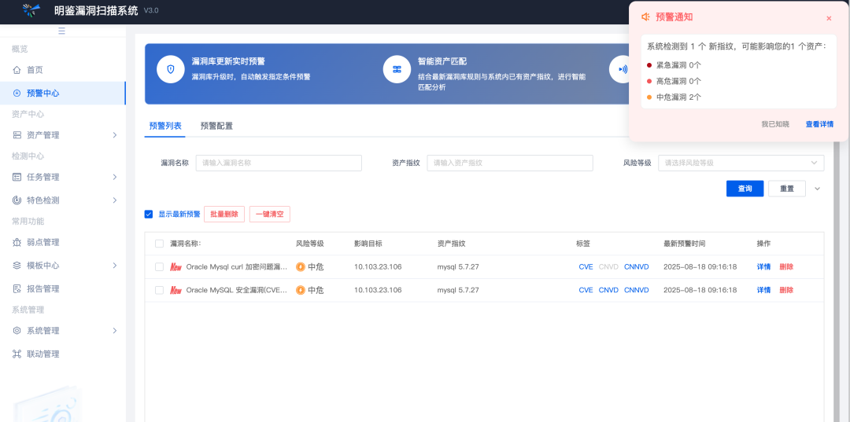Select the Oracle Mysql curl row checkbox

coord(160,267)
